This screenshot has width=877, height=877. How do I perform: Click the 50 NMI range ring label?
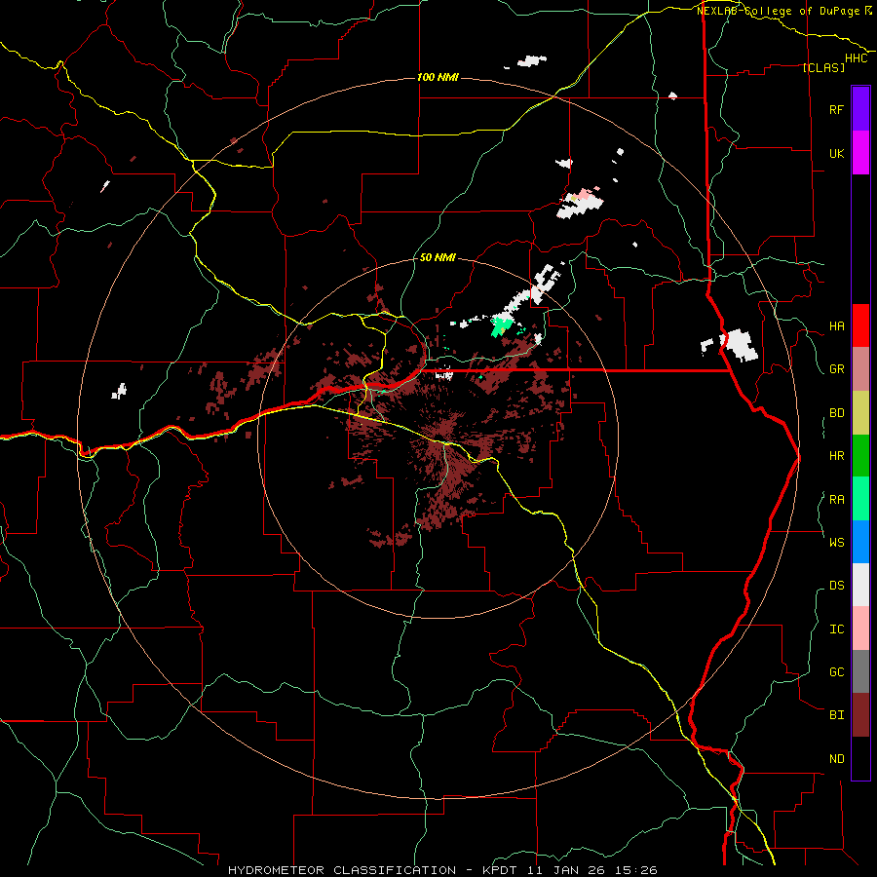point(438,257)
